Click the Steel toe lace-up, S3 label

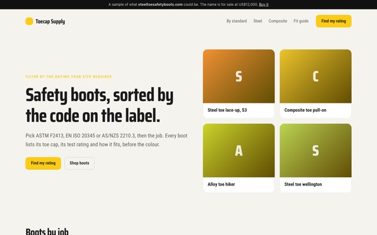[227, 110]
